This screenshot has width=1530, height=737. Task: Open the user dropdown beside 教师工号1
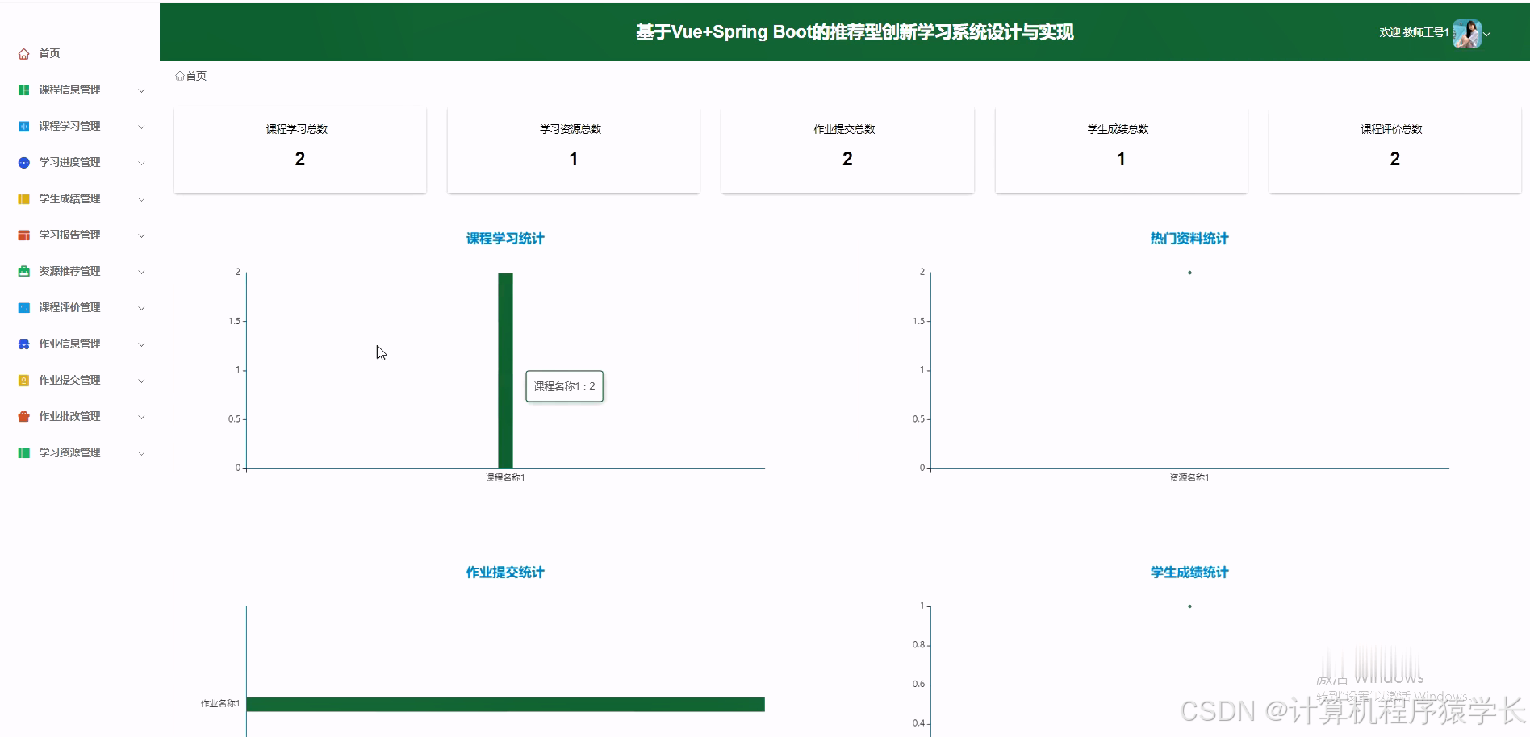[1489, 34]
